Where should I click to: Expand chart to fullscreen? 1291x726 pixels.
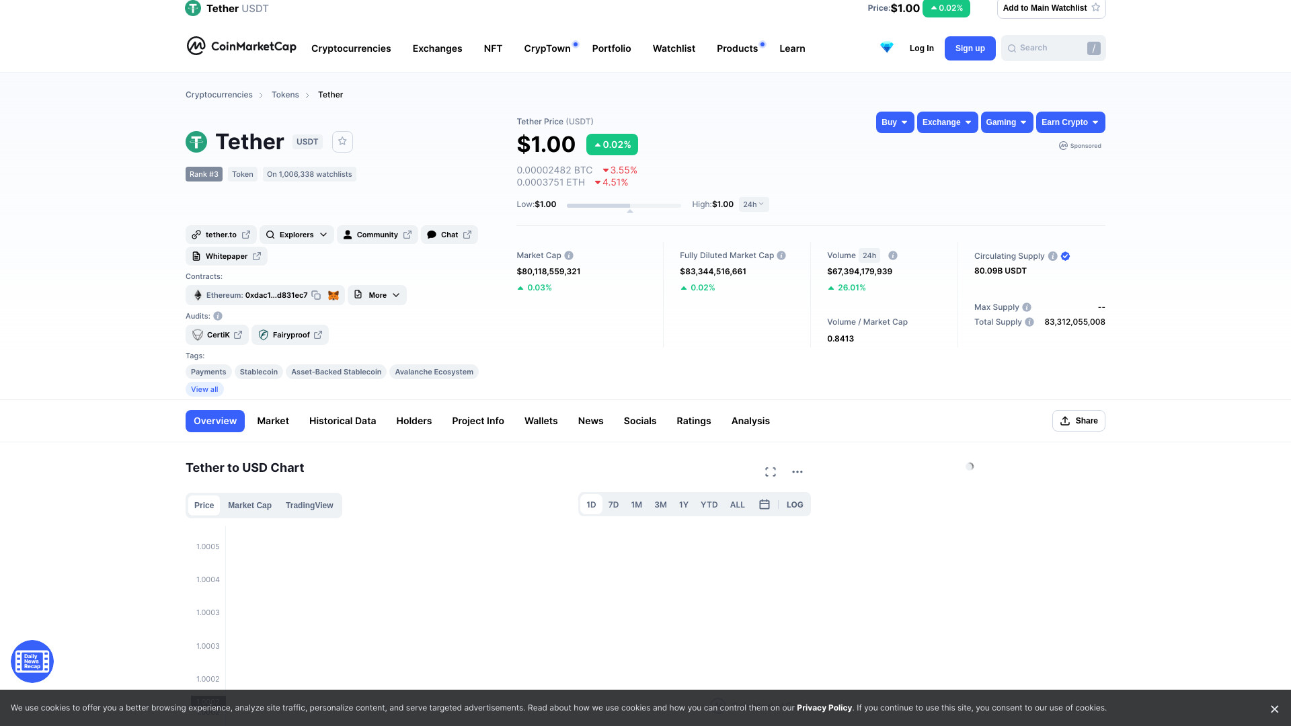pos(771,472)
